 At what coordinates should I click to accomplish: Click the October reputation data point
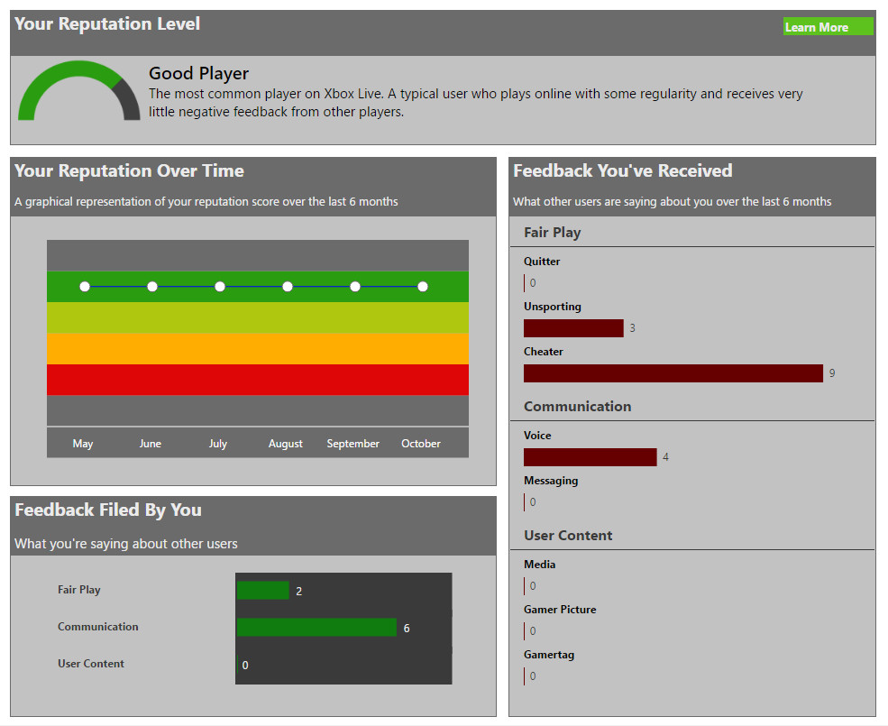click(x=423, y=287)
